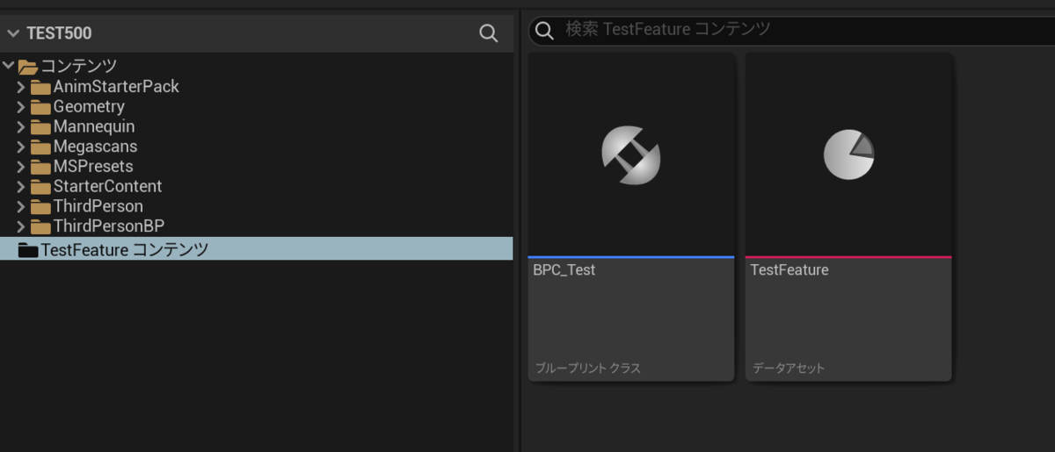
Task: Click the Geometry folder name
Action: click(x=89, y=106)
